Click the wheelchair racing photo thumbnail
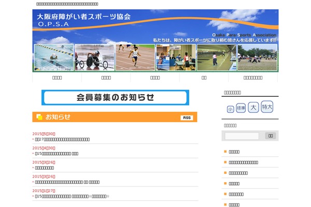Viewport: 311px width, 207px height. (x=95, y=57)
